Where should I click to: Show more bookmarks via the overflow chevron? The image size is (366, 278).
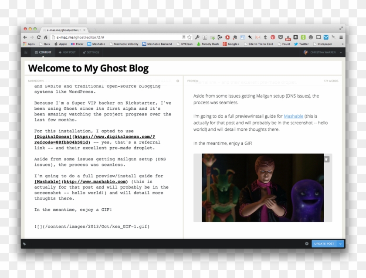point(342,44)
